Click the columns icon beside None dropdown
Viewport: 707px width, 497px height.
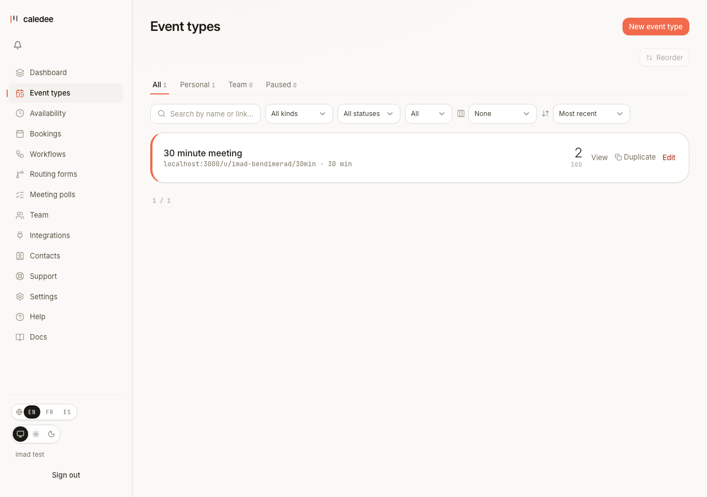[x=461, y=113]
